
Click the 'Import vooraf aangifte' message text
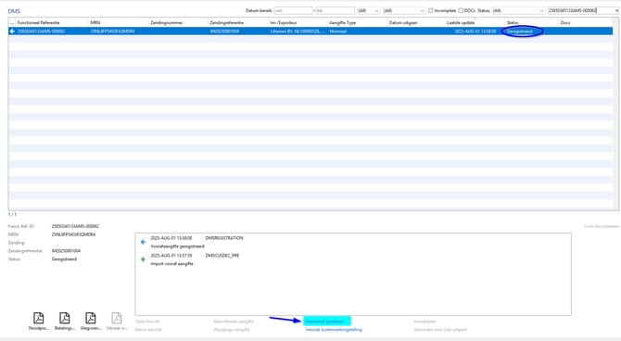171,264
